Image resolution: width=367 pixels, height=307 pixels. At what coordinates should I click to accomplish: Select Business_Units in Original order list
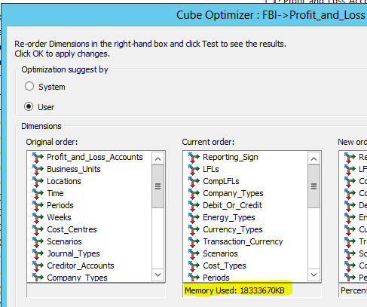(x=74, y=169)
